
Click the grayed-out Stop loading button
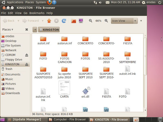click(56, 21)
